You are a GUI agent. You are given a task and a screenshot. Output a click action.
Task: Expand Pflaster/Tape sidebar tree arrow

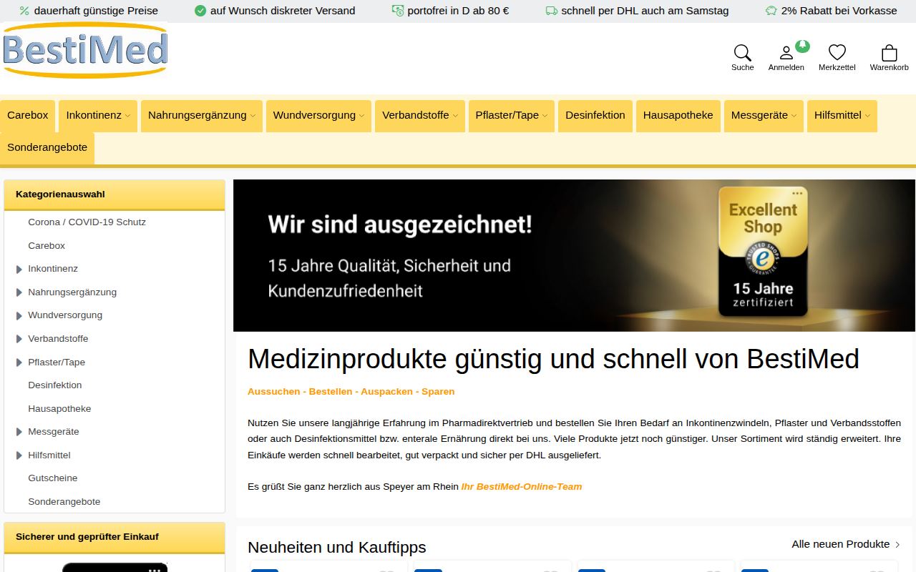coord(19,363)
